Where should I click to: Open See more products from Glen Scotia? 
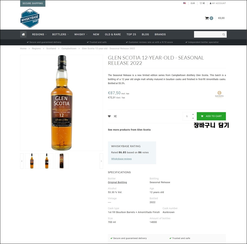[x=129, y=130]
